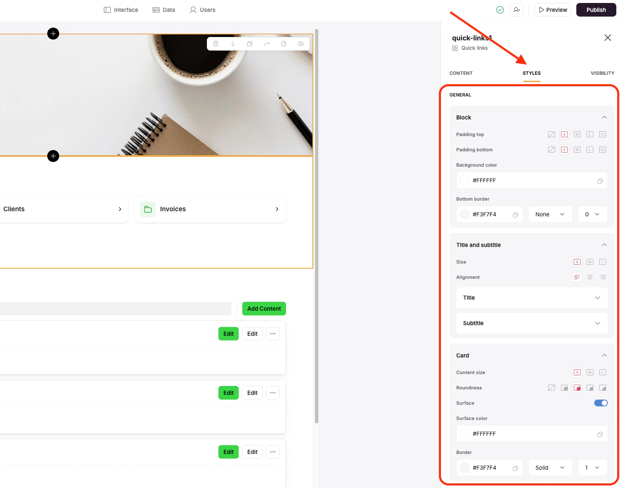Copy the Surface color value
Image resolution: width=621 pixels, height=488 pixels.
pyautogui.click(x=600, y=434)
